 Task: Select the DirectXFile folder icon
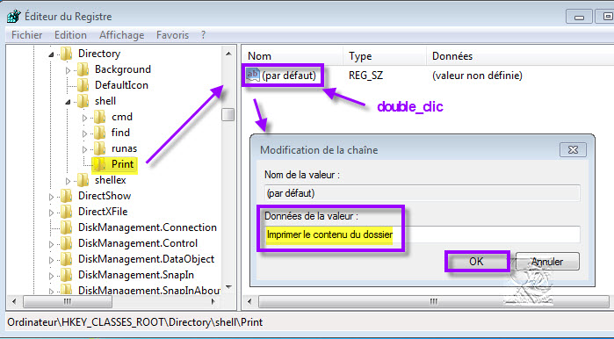click(66, 212)
